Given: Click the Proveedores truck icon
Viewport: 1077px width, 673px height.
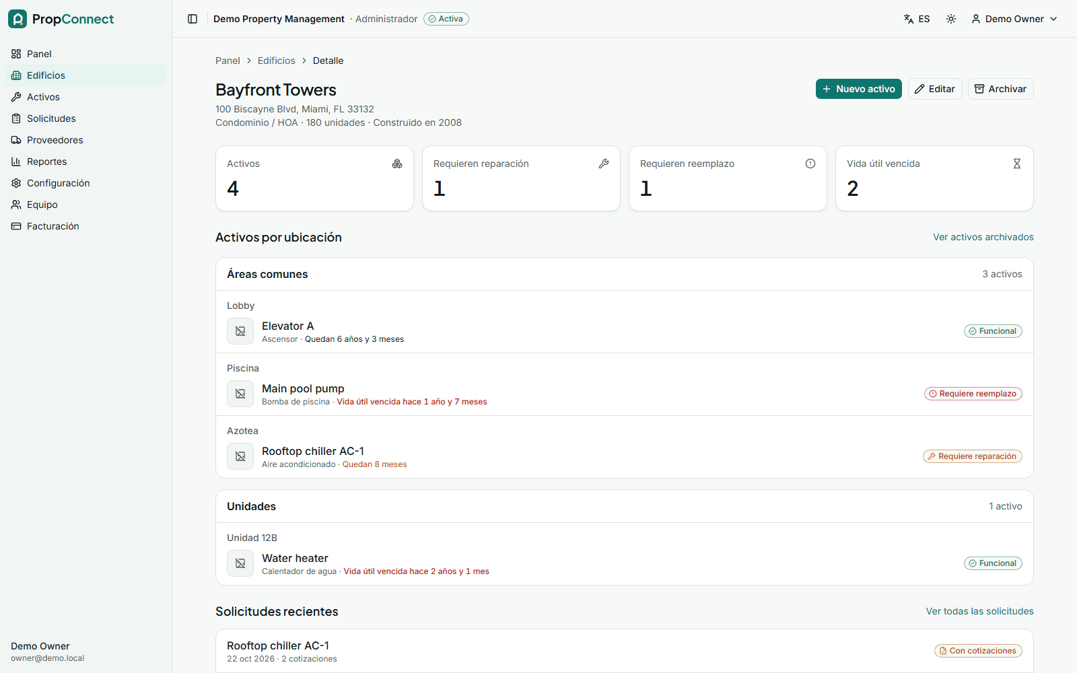Looking at the screenshot, I should 16,140.
